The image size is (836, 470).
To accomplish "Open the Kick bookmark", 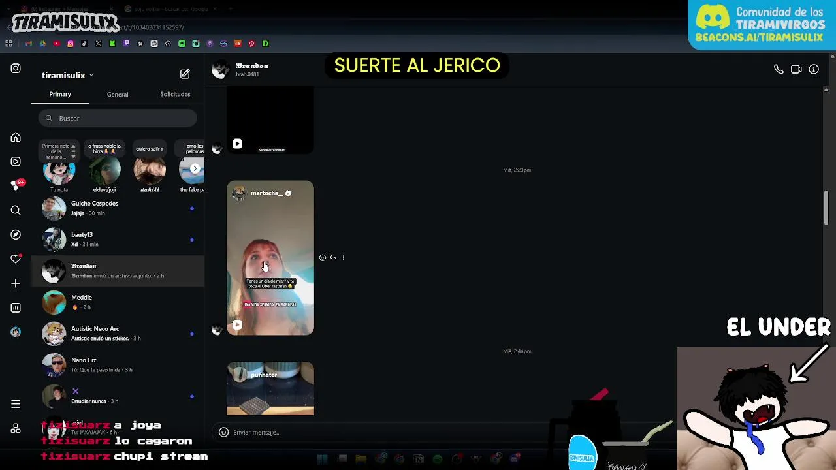I will click(x=112, y=44).
